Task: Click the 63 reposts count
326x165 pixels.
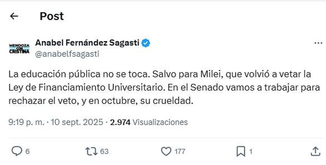Action: pyautogui.click(x=104, y=151)
